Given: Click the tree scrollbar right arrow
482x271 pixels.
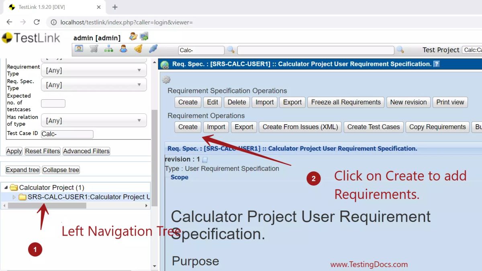Looking at the screenshot, I should (147, 205).
